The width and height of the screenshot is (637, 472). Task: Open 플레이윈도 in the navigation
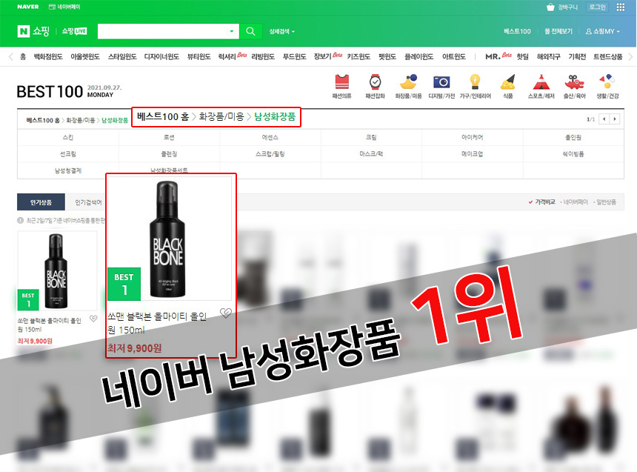418,57
